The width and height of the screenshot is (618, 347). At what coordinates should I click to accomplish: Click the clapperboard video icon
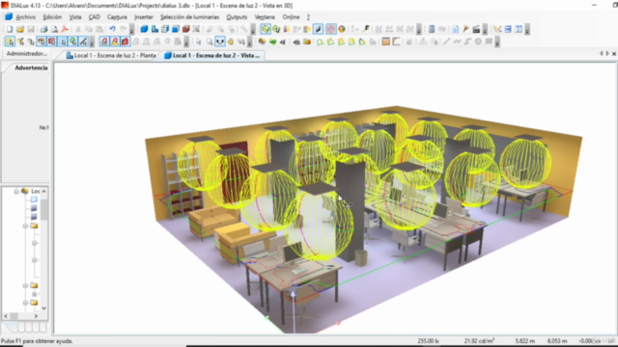(476, 29)
